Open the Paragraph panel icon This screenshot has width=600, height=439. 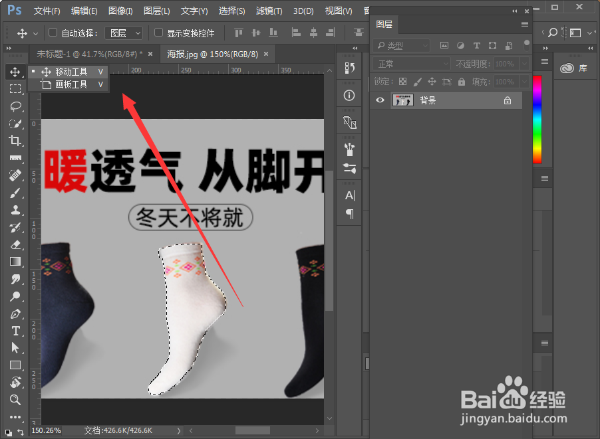pyautogui.click(x=349, y=214)
